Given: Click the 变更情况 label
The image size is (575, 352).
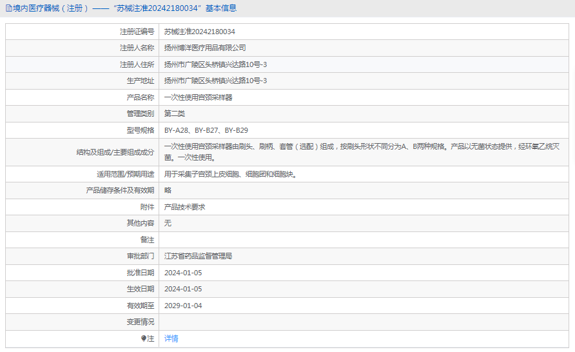Looking at the screenshot, I should tap(141, 322).
